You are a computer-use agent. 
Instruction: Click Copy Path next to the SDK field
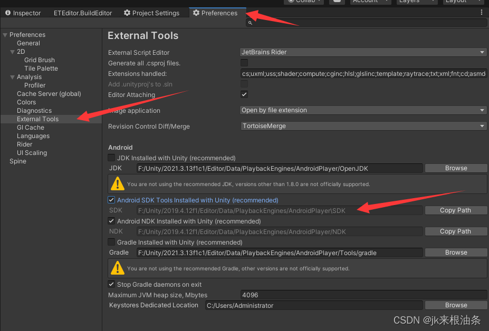[x=455, y=210]
